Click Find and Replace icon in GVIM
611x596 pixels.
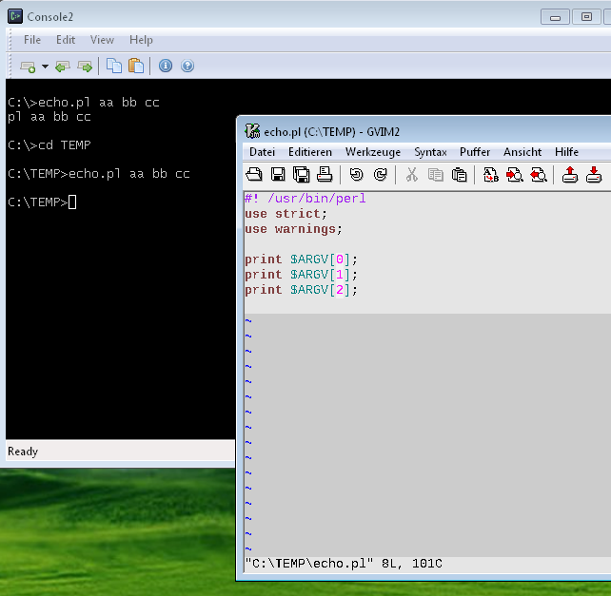pyautogui.click(x=490, y=174)
